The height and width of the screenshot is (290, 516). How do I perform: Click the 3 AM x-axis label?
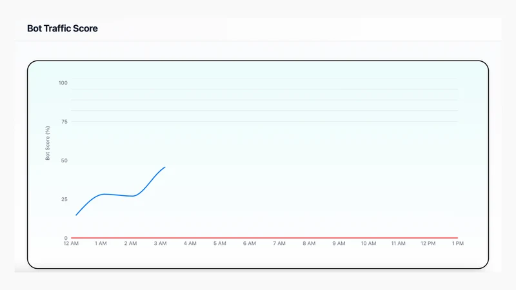pos(160,244)
